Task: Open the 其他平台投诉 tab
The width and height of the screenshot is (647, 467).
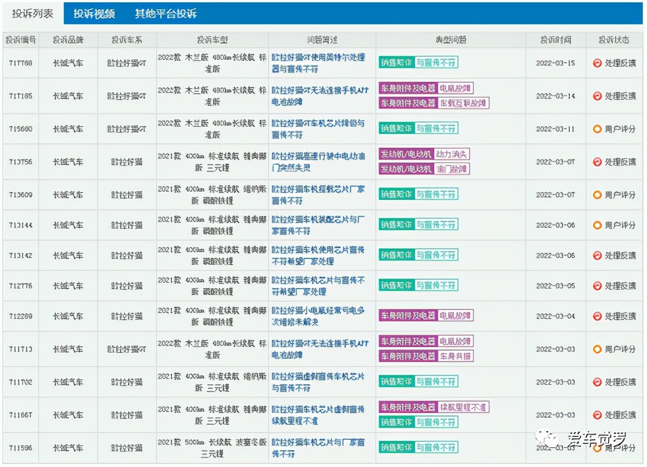Action: click(x=166, y=13)
